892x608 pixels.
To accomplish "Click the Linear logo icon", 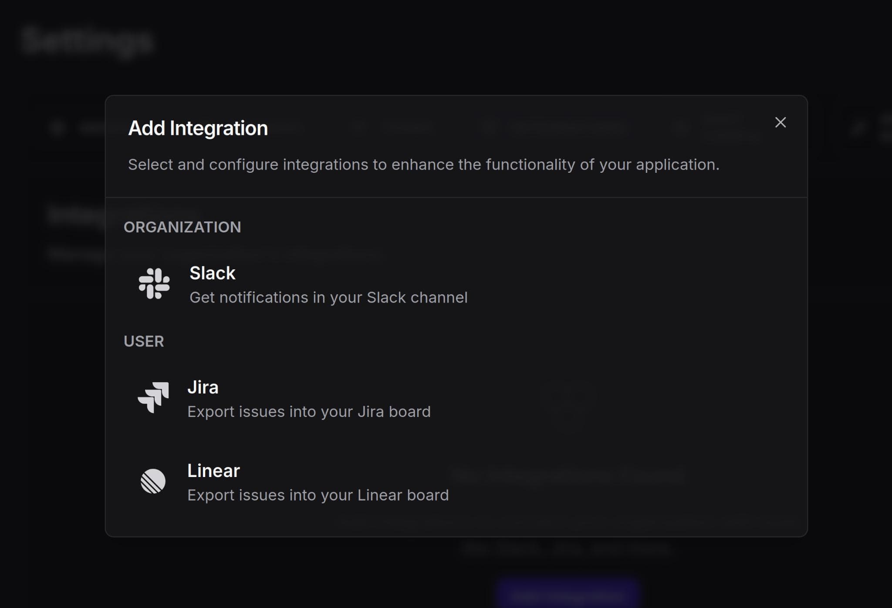I will tap(153, 481).
